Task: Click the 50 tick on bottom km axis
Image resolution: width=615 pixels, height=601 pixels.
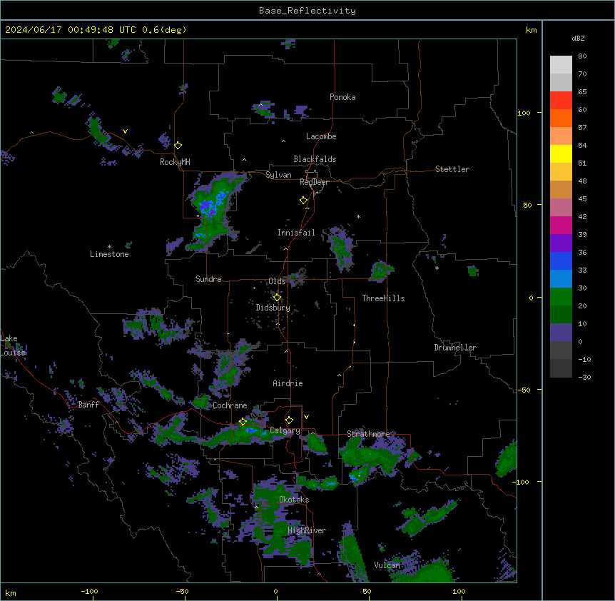Action: (x=367, y=592)
